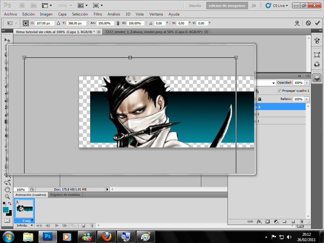Viewport: 324px width, 243px height.
Task: Cancel the transform
Action: pyautogui.click(x=308, y=23)
